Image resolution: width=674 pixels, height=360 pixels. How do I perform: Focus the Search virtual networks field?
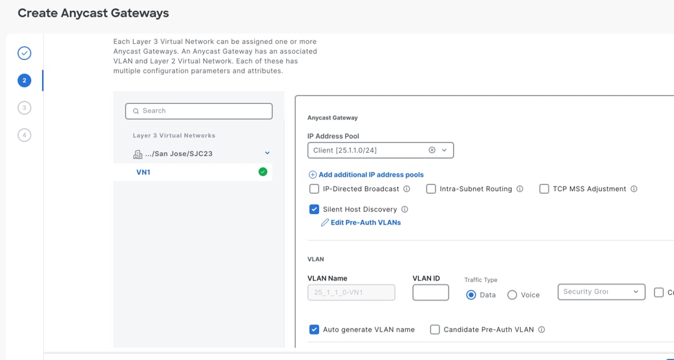click(198, 111)
